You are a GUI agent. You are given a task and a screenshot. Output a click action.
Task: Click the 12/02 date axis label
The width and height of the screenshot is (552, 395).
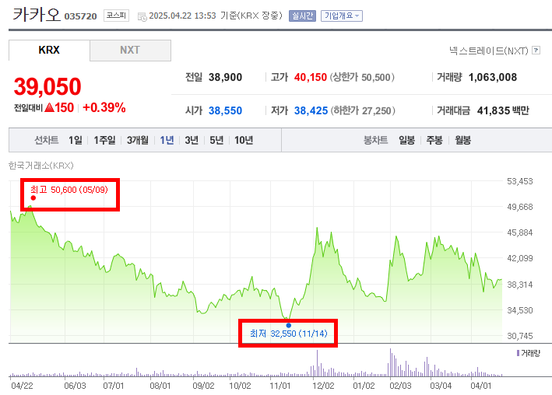point(323,386)
